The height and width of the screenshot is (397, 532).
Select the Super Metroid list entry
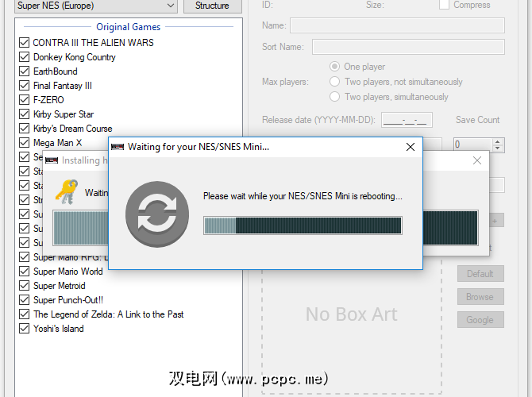(59, 286)
